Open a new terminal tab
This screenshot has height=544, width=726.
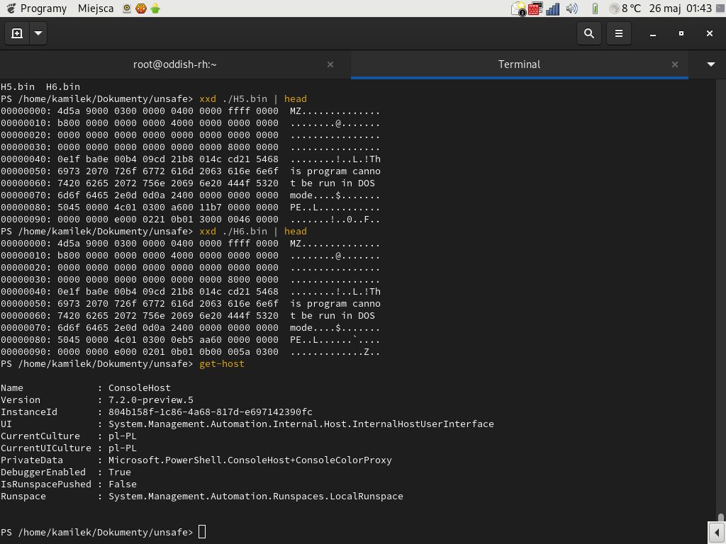[17, 33]
